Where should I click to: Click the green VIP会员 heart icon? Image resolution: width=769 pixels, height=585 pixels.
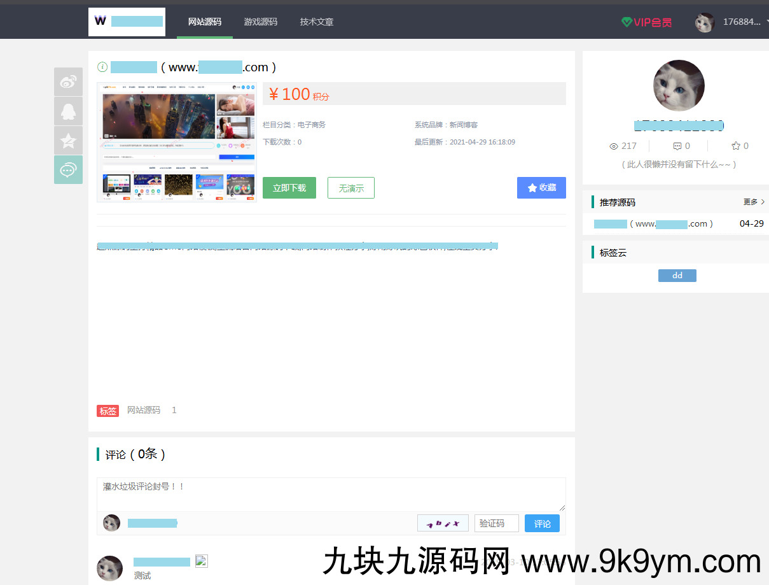[x=627, y=22]
